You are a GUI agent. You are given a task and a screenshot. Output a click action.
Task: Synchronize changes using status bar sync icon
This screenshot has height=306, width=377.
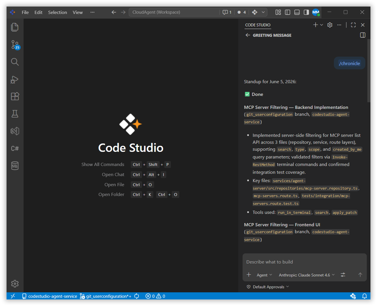pos(137,296)
